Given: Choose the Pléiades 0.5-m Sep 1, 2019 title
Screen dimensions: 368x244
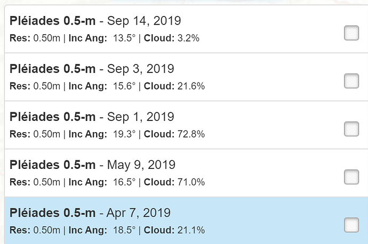Looking at the screenshot, I should click(92, 117).
